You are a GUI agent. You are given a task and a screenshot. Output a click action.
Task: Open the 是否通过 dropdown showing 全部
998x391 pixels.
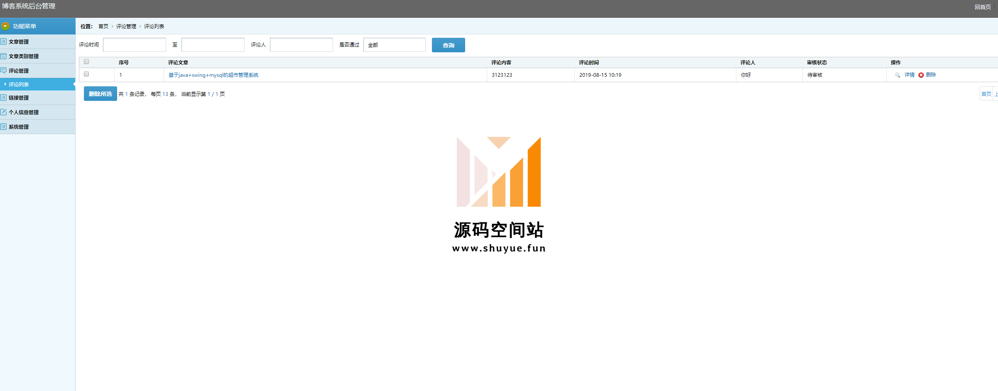pyautogui.click(x=395, y=45)
